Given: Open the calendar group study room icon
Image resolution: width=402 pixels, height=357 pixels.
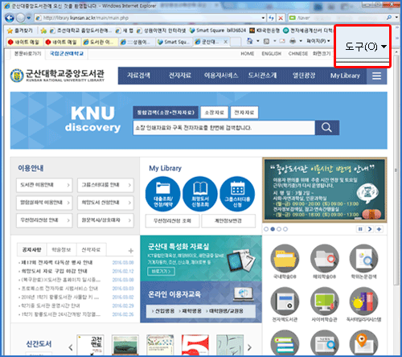Looking at the screenshot, I should pyautogui.click(x=237, y=194).
